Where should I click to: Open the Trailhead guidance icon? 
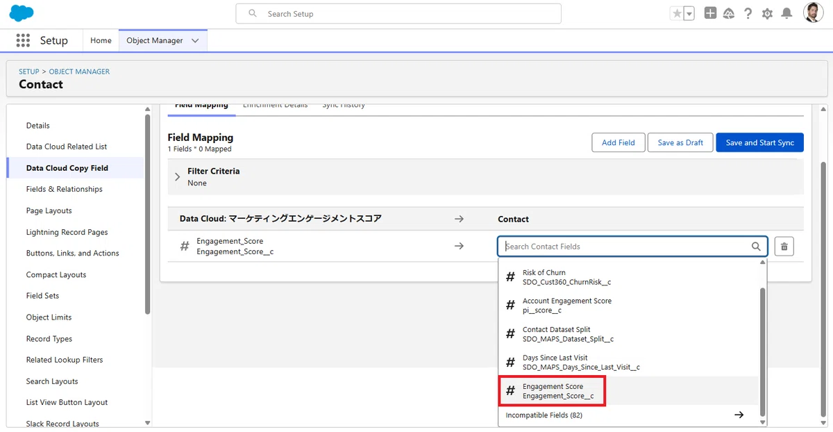pyautogui.click(x=729, y=13)
